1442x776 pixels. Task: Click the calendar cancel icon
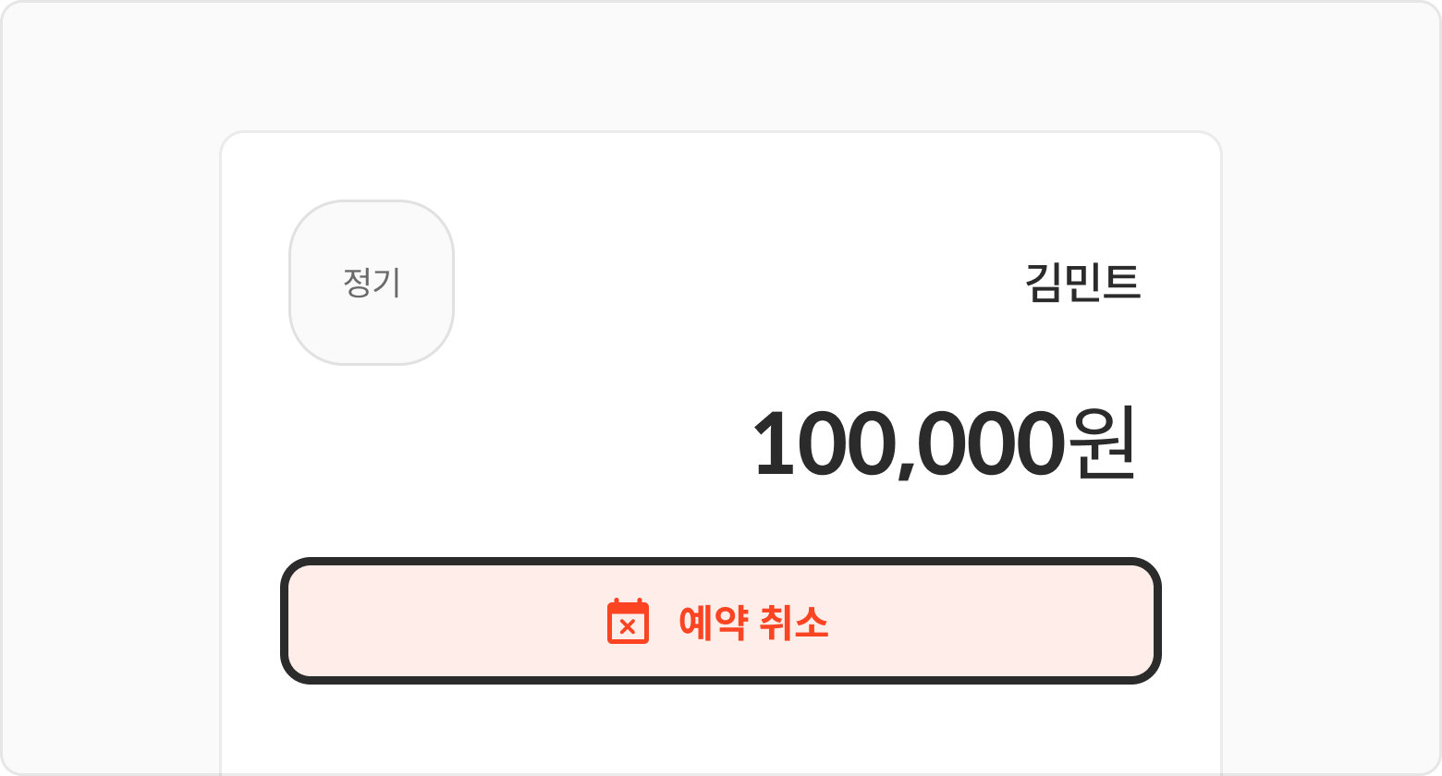tap(628, 621)
